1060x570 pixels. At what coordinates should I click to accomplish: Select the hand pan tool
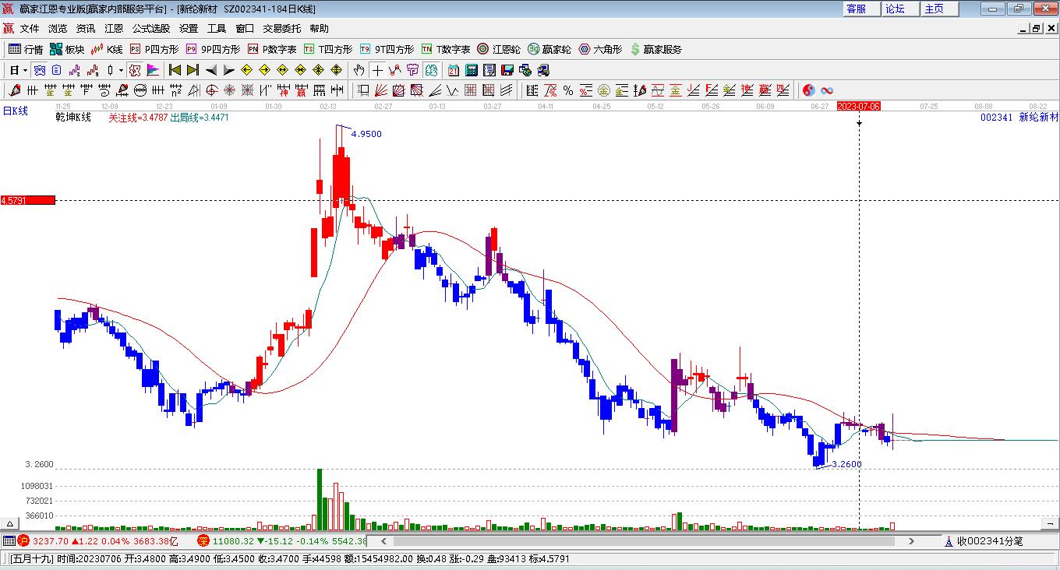click(x=359, y=70)
